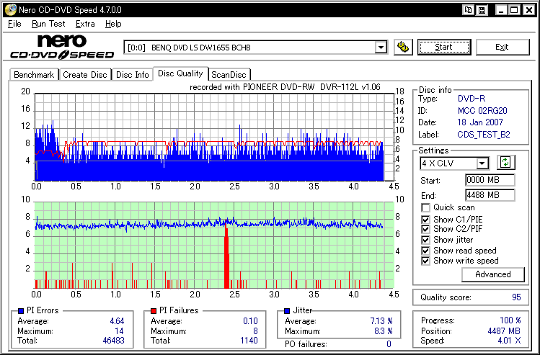Toggle the Show C1/PIE checkbox
Image resolution: width=540 pixels, height=355 pixels.
[425, 220]
